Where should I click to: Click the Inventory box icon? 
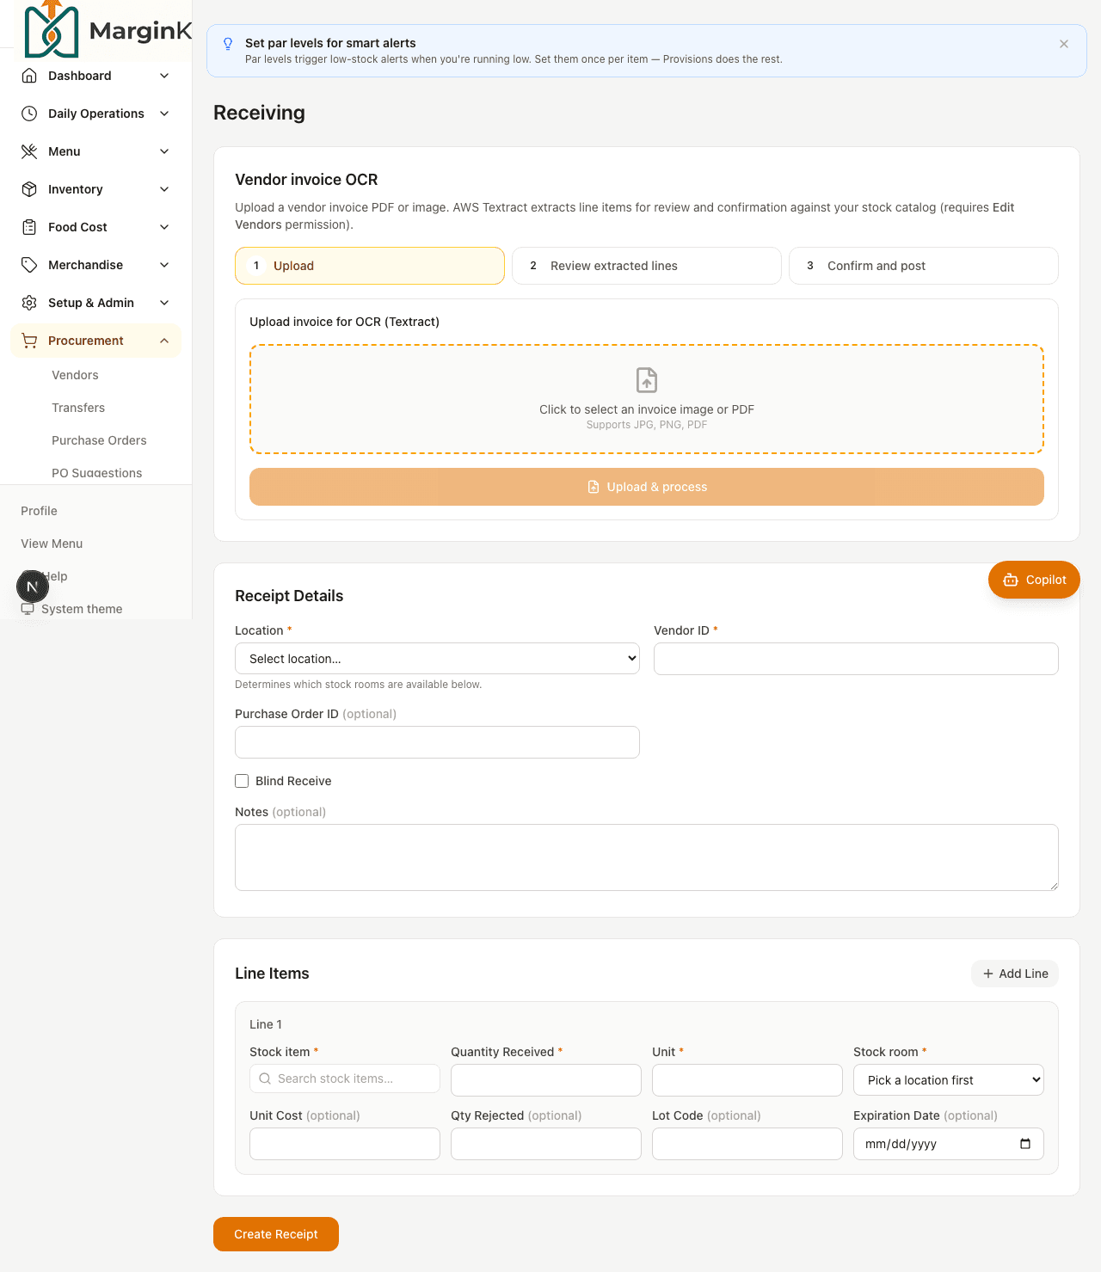pos(29,189)
